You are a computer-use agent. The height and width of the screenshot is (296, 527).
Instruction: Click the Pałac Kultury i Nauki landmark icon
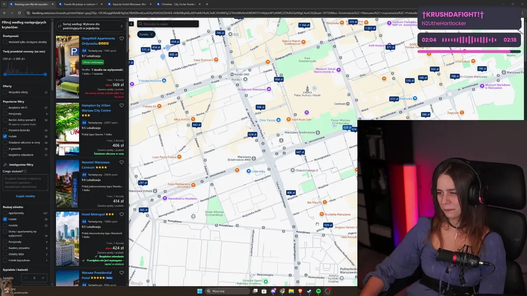(x=307, y=89)
